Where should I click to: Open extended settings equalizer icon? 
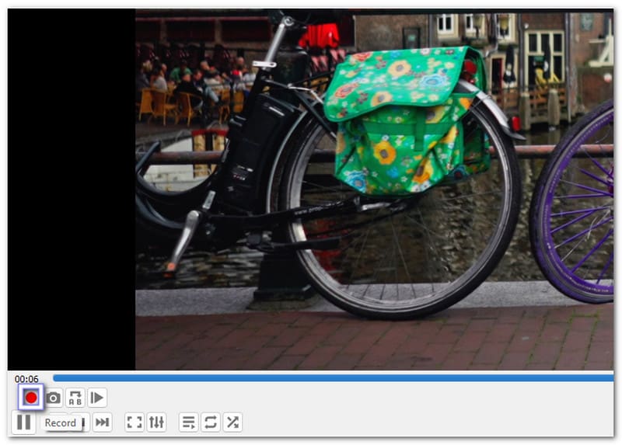click(x=157, y=422)
